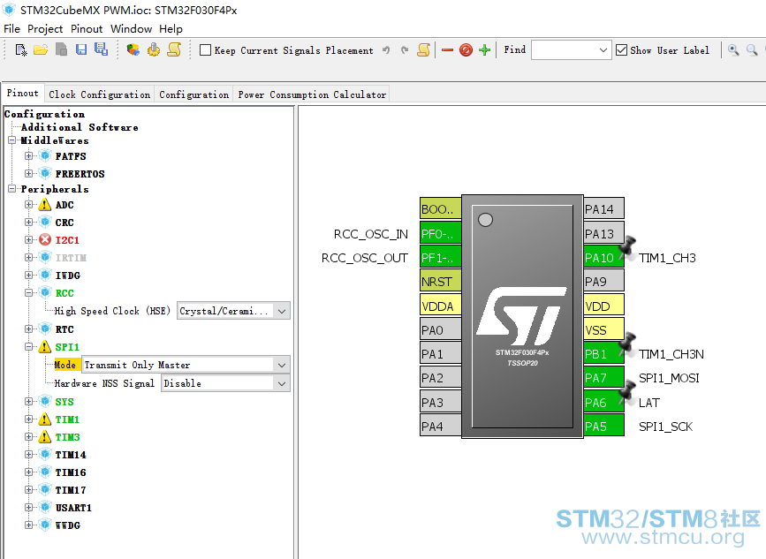Switch to the Clock Configuration tab
Image resolution: width=766 pixels, height=559 pixels.
[x=100, y=94]
